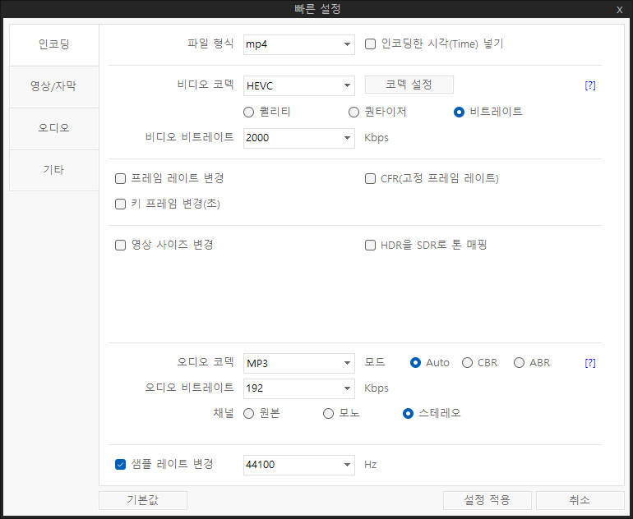Screen dimensions: 633x519
Task: Click the 기본값 reset button
Action: tap(143, 500)
